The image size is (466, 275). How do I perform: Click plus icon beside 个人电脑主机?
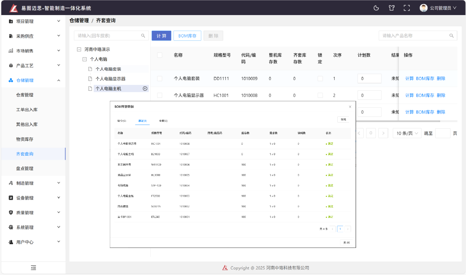145,89
